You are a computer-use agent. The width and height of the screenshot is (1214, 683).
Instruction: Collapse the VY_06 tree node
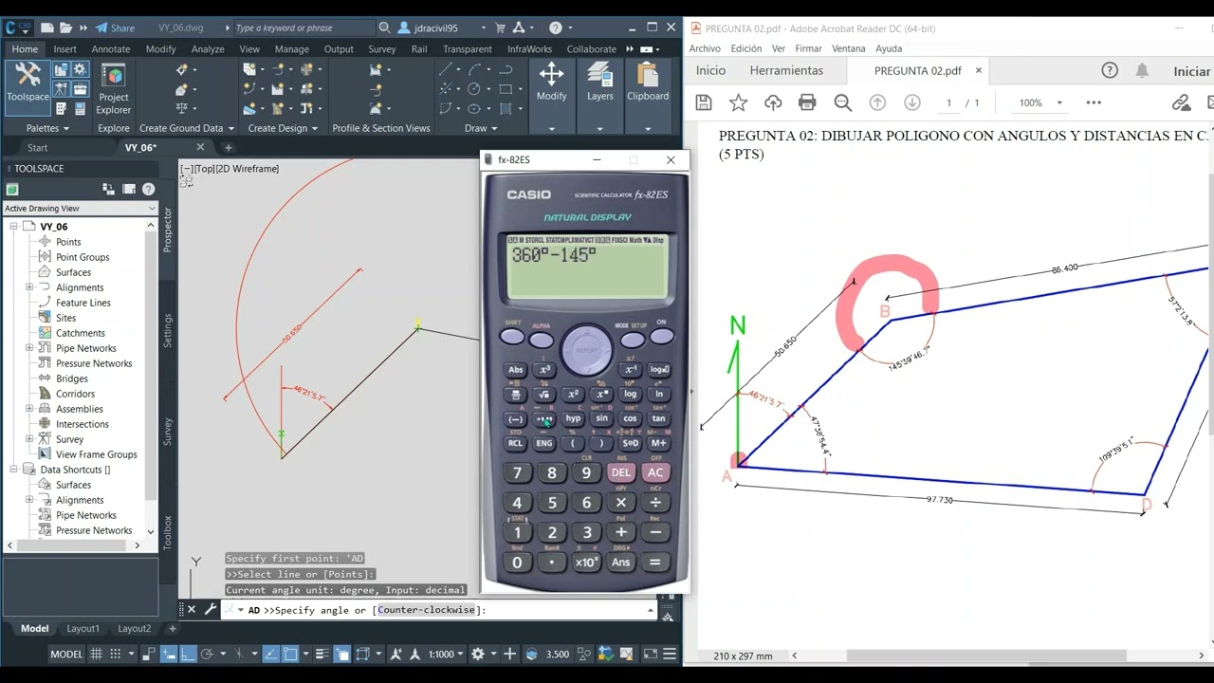click(14, 227)
